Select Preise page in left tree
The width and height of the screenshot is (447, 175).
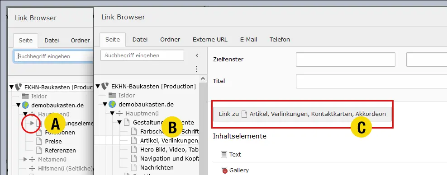coord(53,141)
